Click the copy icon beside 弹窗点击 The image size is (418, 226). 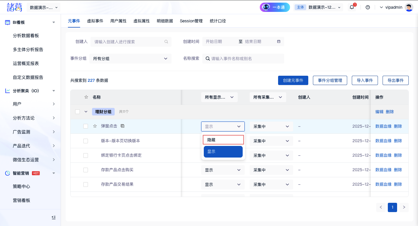[x=122, y=126]
